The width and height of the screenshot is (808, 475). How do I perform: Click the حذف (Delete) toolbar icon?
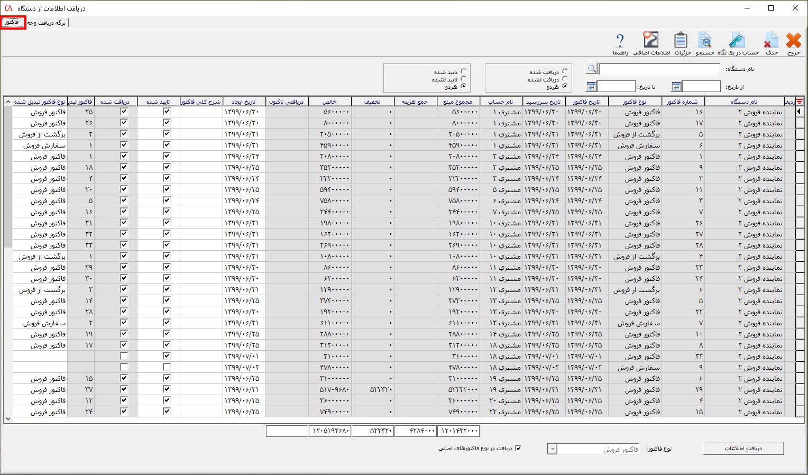tap(771, 41)
